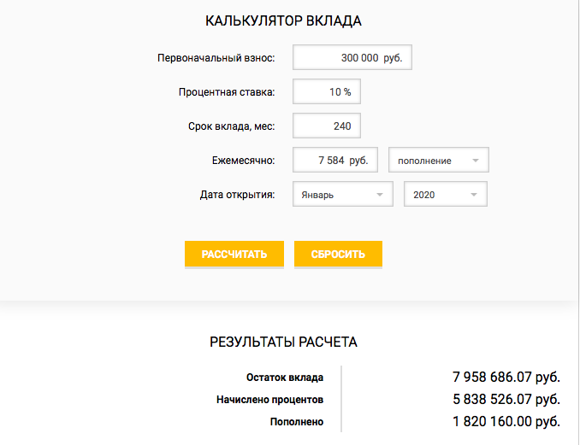Focus the initial deposit 300 000 руб. field
This screenshot has width=580, height=445.
(352, 57)
